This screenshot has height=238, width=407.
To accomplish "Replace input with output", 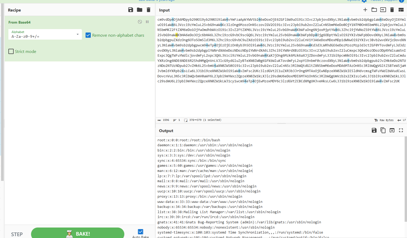I will click(392, 131).
